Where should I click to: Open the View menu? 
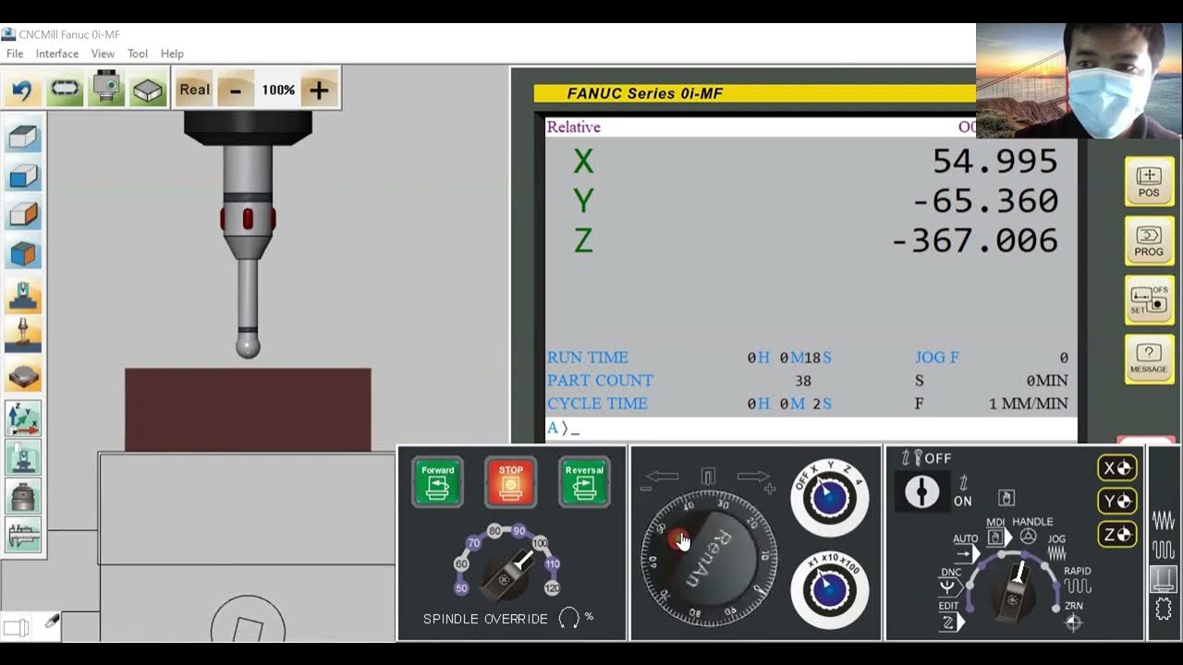103,54
